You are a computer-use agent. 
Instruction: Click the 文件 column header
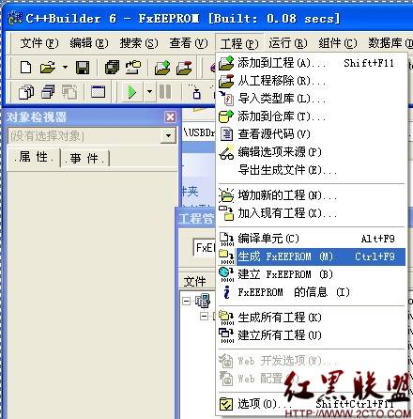pyautogui.click(x=196, y=282)
